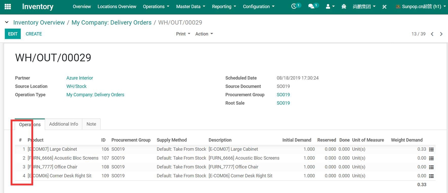Screen dimensions: 448x193
Task: Expand the Operations menu dropdown
Action: point(156,7)
